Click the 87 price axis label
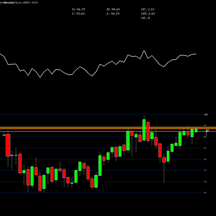Screen dimensions: 216x216 205,148
